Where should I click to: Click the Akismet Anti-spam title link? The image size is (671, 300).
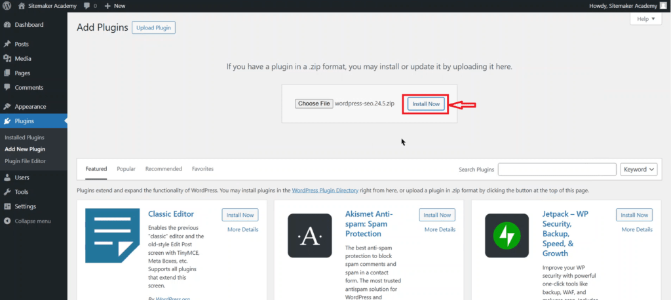pos(369,224)
